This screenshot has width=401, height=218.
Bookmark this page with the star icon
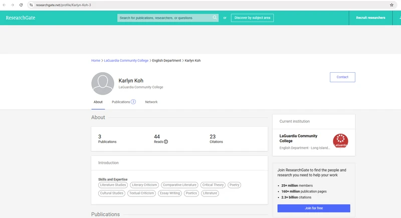(391, 5)
